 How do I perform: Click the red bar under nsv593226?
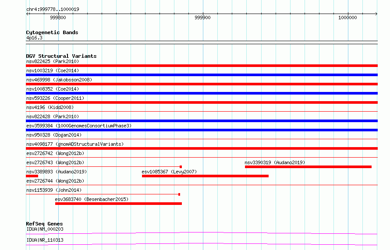pyautogui.click(x=202, y=102)
